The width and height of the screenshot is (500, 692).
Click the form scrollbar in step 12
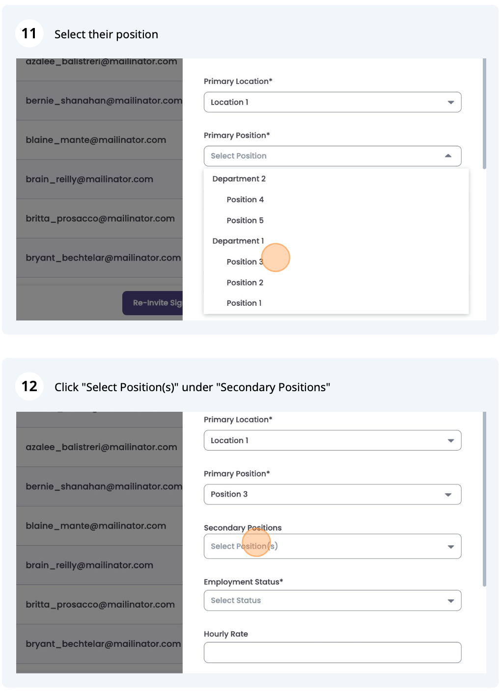coord(484,499)
